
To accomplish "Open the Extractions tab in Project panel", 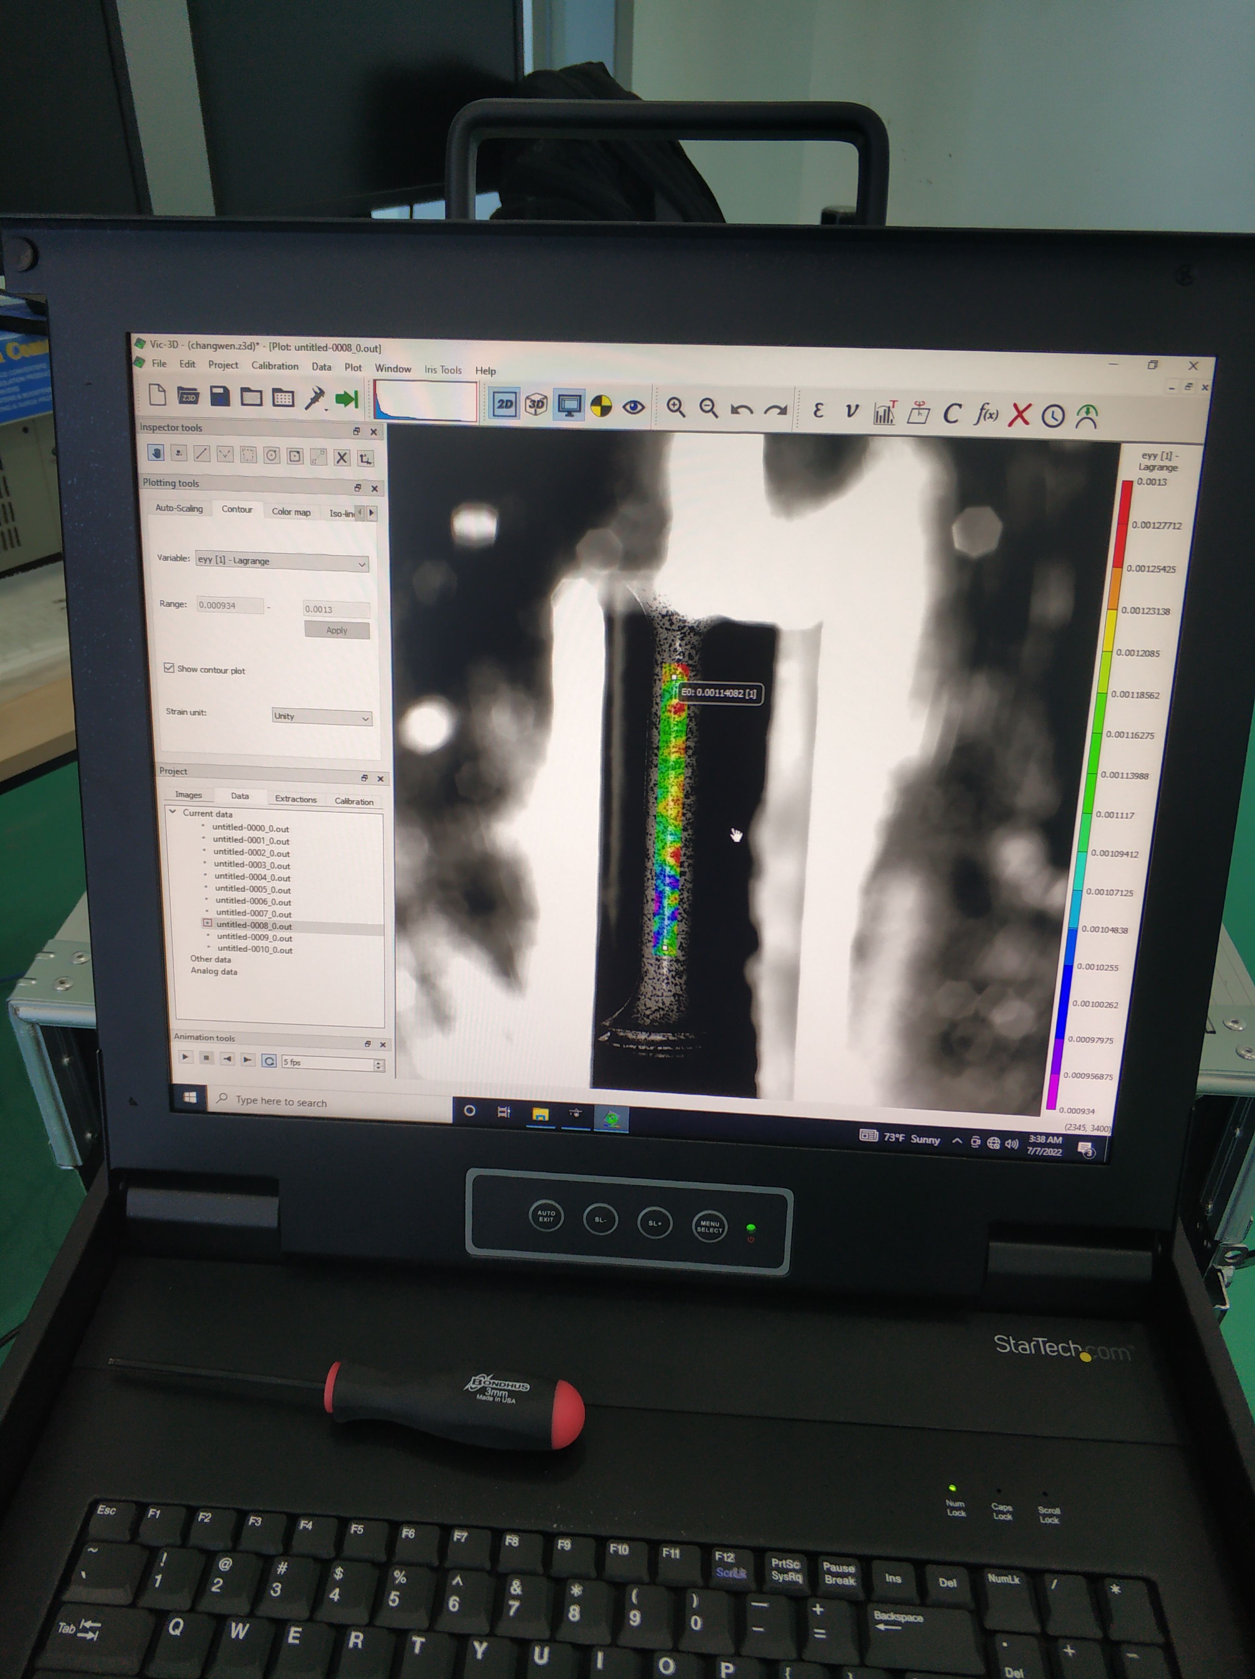I will coord(296,799).
